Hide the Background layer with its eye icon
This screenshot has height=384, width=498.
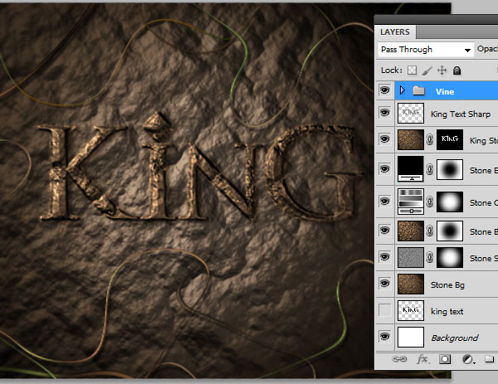pyautogui.click(x=384, y=337)
